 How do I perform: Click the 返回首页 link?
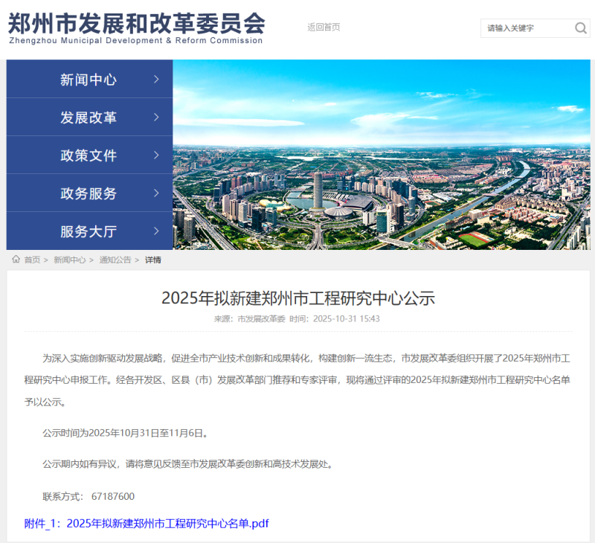point(322,27)
